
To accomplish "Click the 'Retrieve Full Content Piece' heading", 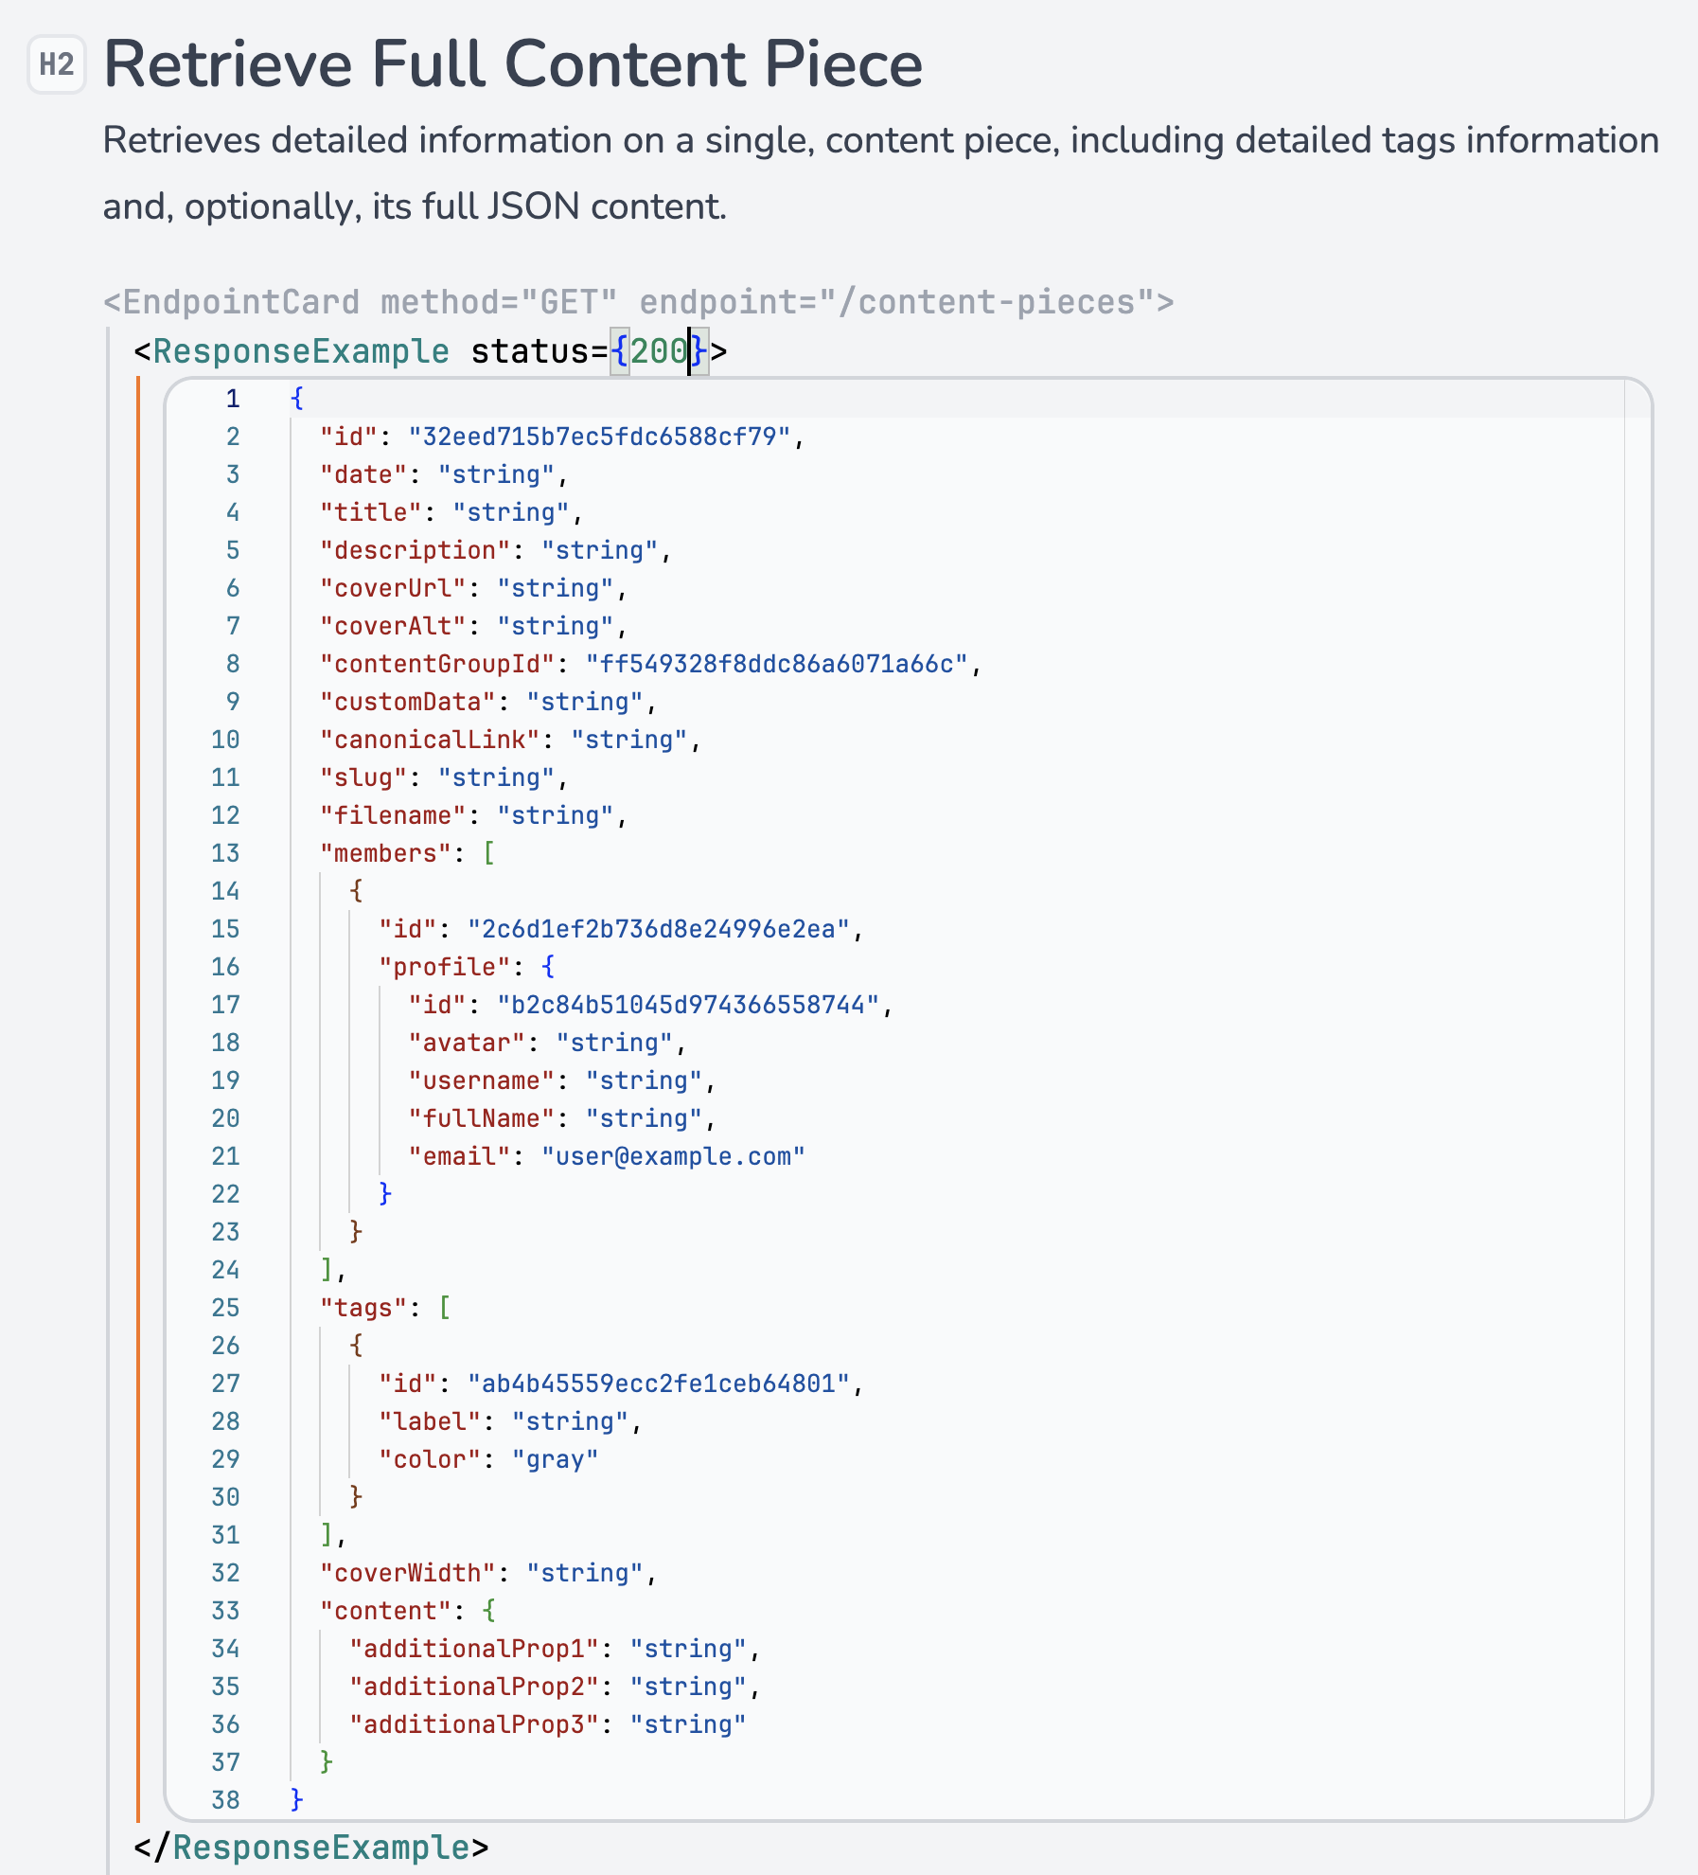I will click(512, 64).
